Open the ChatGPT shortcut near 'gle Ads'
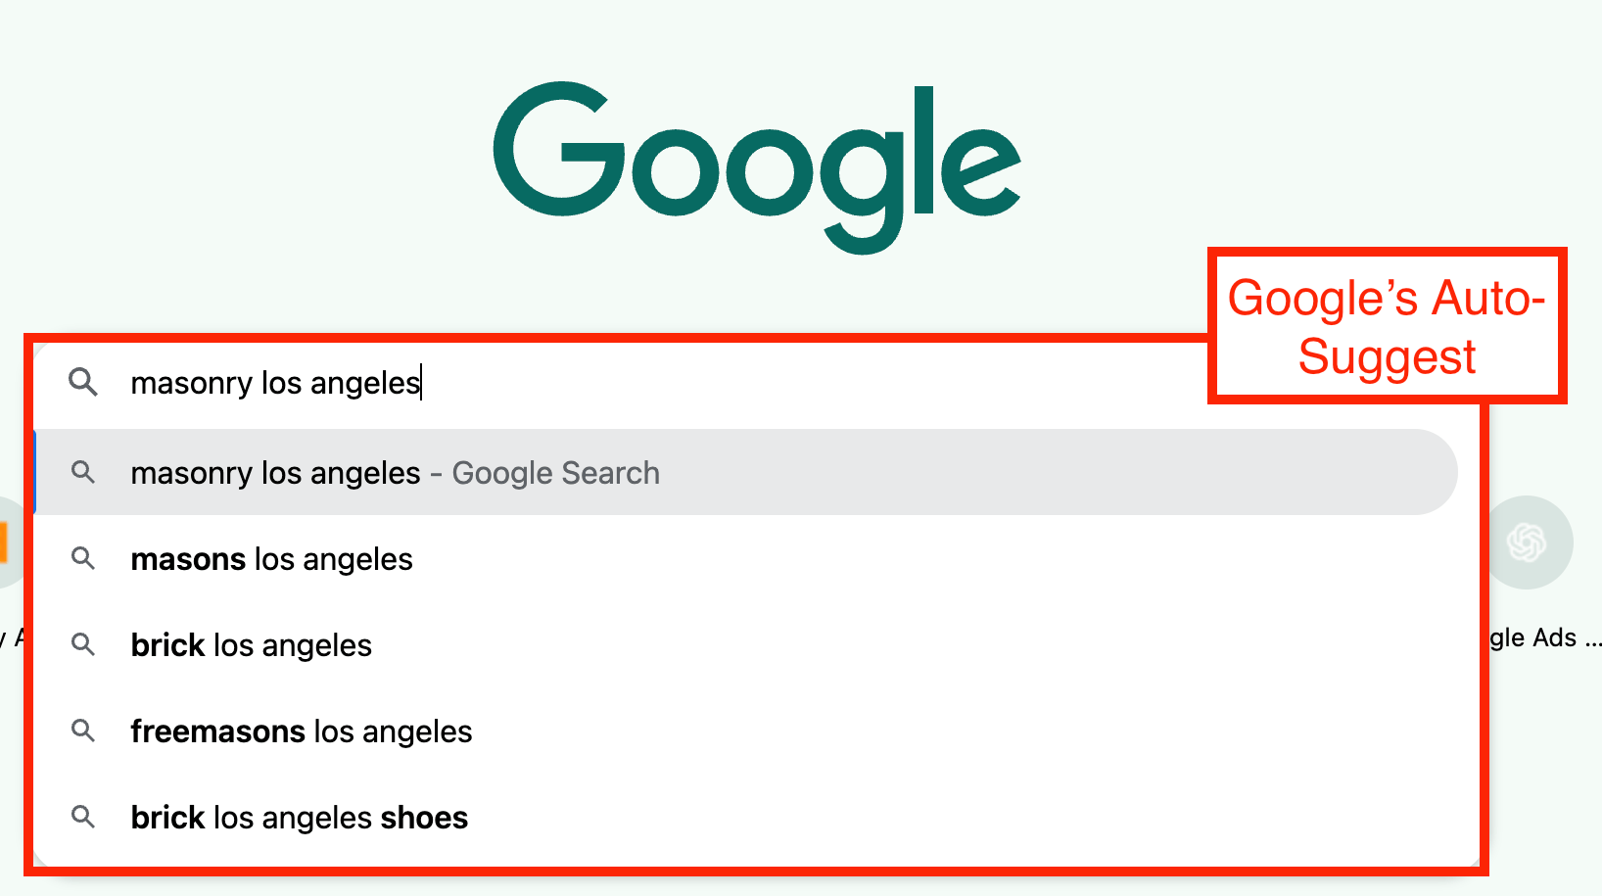 (x=1525, y=541)
